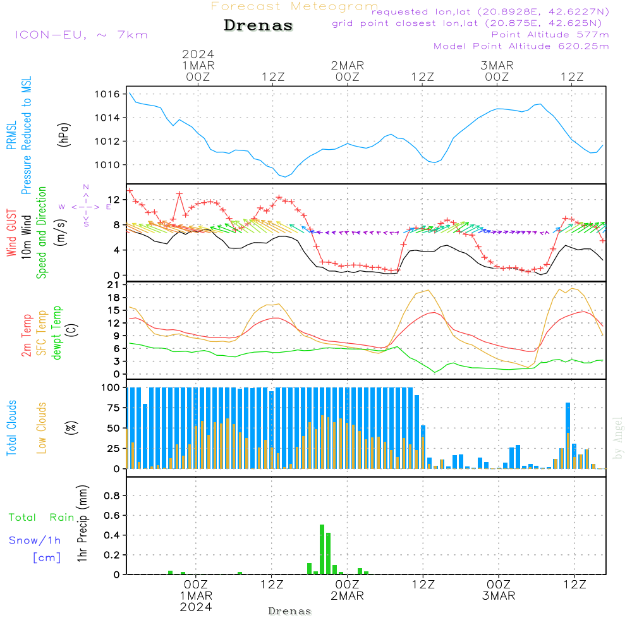The image size is (632, 632).
Task: Click the Drenas caption below the charts
Action: tap(289, 611)
